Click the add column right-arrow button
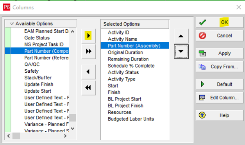The height and width of the screenshot is (145, 245). 88,36
